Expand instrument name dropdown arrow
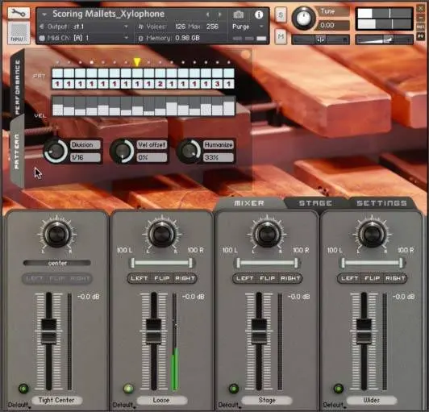Viewport: 429px width, 412px height. (44, 15)
